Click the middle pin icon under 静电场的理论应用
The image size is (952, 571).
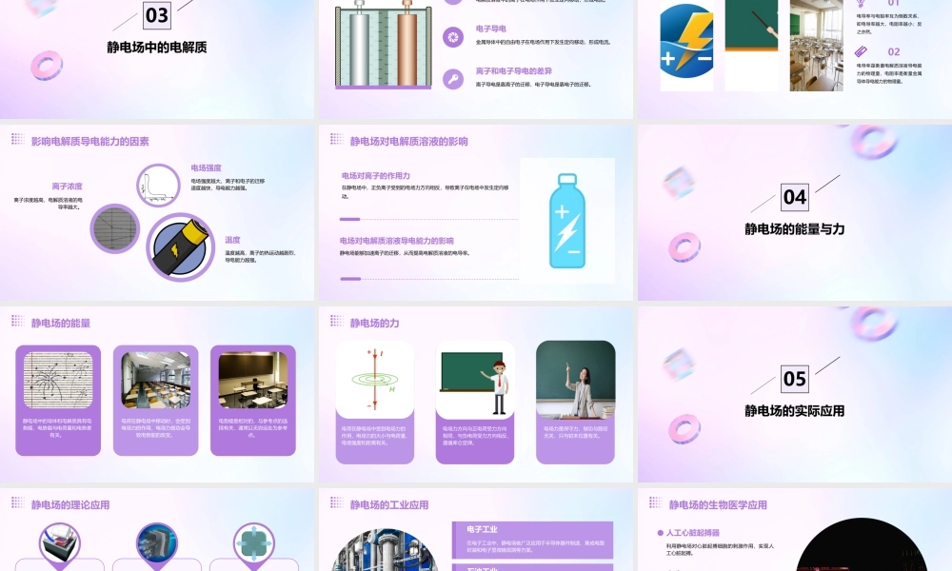coord(157,543)
